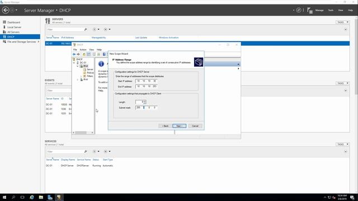Open the Tools menu in Server Manager
This screenshot has width=358, height=201.
(x=331, y=10)
